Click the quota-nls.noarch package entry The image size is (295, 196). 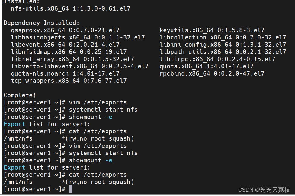pyautogui.click(x=65, y=73)
